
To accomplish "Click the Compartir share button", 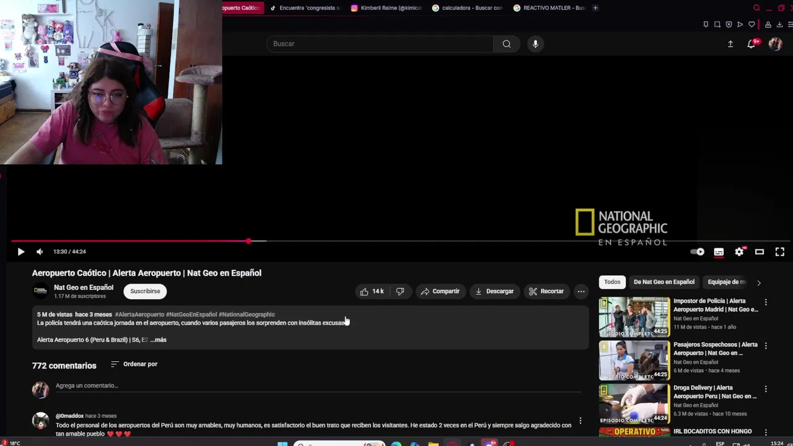I will click(440, 291).
